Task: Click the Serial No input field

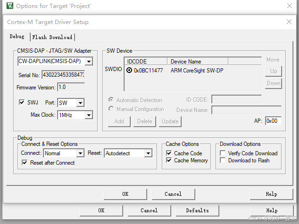Action: [x=63, y=75]
